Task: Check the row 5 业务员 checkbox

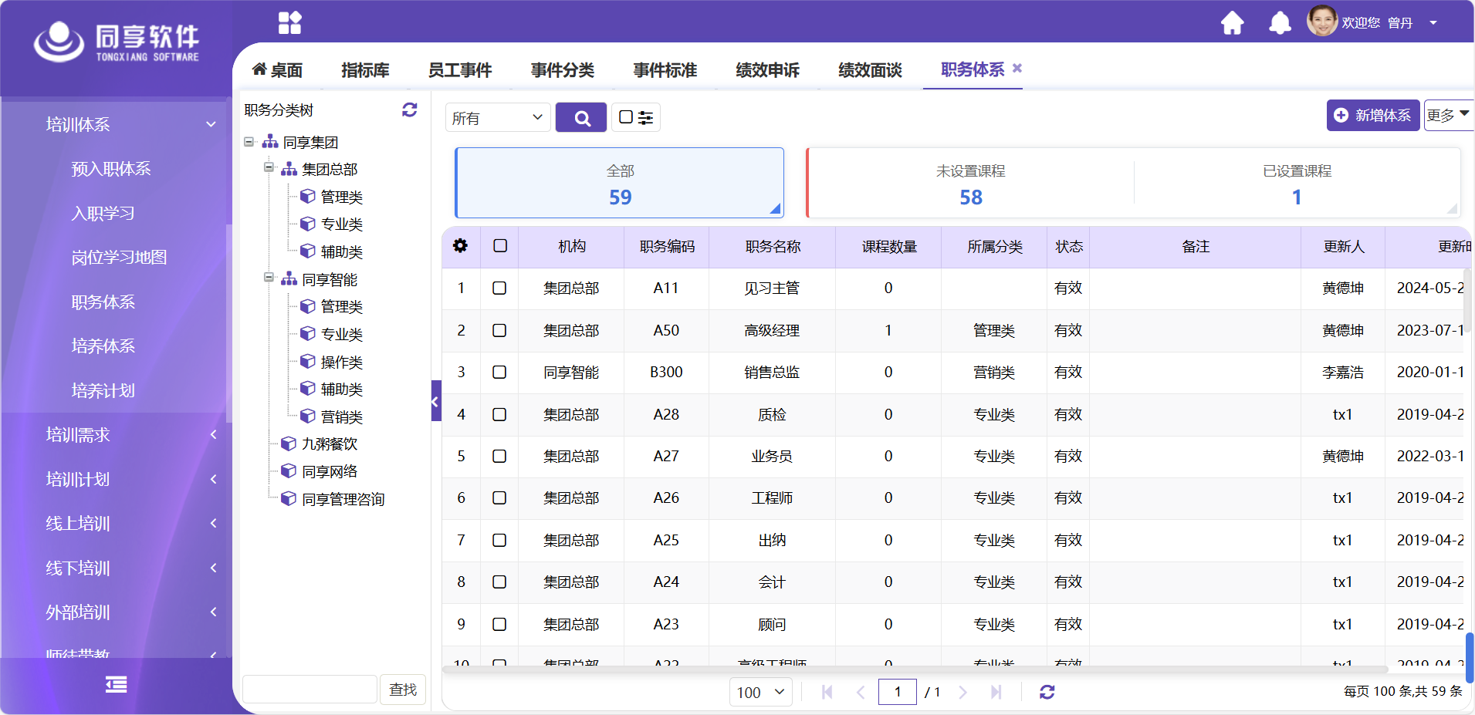Action: click(x=499, y=457)
